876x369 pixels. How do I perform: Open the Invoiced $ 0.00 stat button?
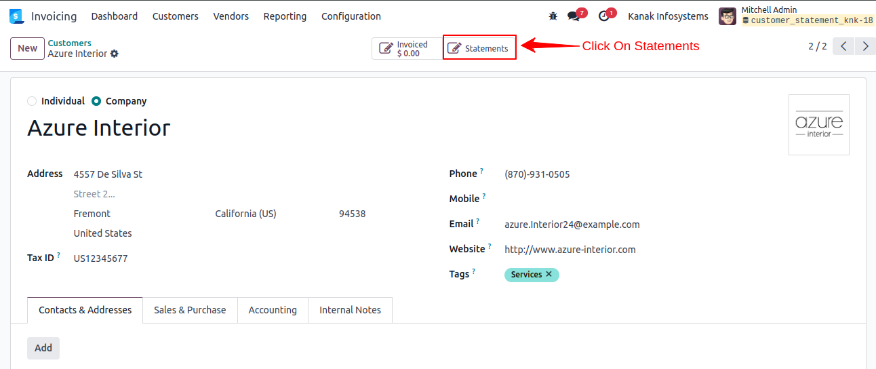pyautogui.click(x=407, y=48)
